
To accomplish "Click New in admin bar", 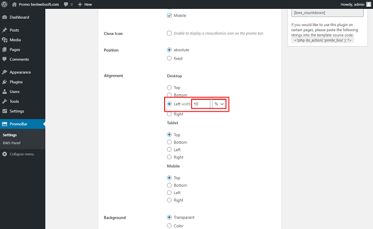I will click(88, 5).
